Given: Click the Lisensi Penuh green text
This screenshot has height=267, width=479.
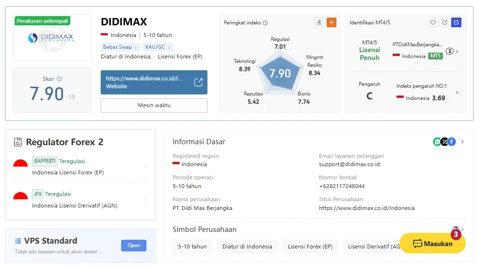Looking at the screenshot, I should click(x=370, y=54).
